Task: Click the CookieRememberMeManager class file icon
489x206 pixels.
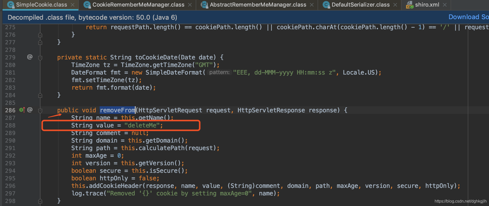Action: pos(87,5)
